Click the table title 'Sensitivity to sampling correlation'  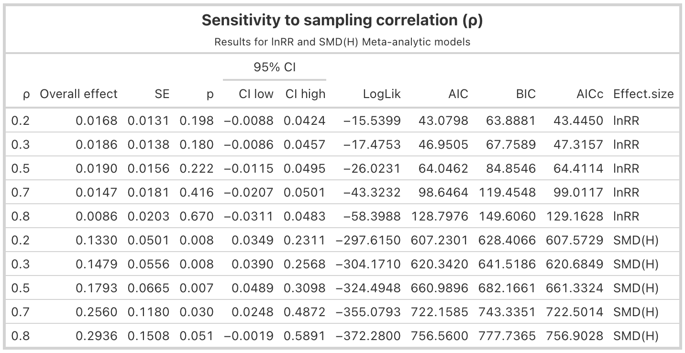coord(342,21)
